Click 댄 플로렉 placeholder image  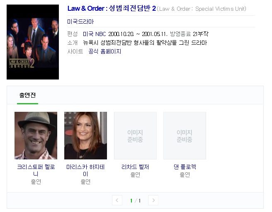185,135
